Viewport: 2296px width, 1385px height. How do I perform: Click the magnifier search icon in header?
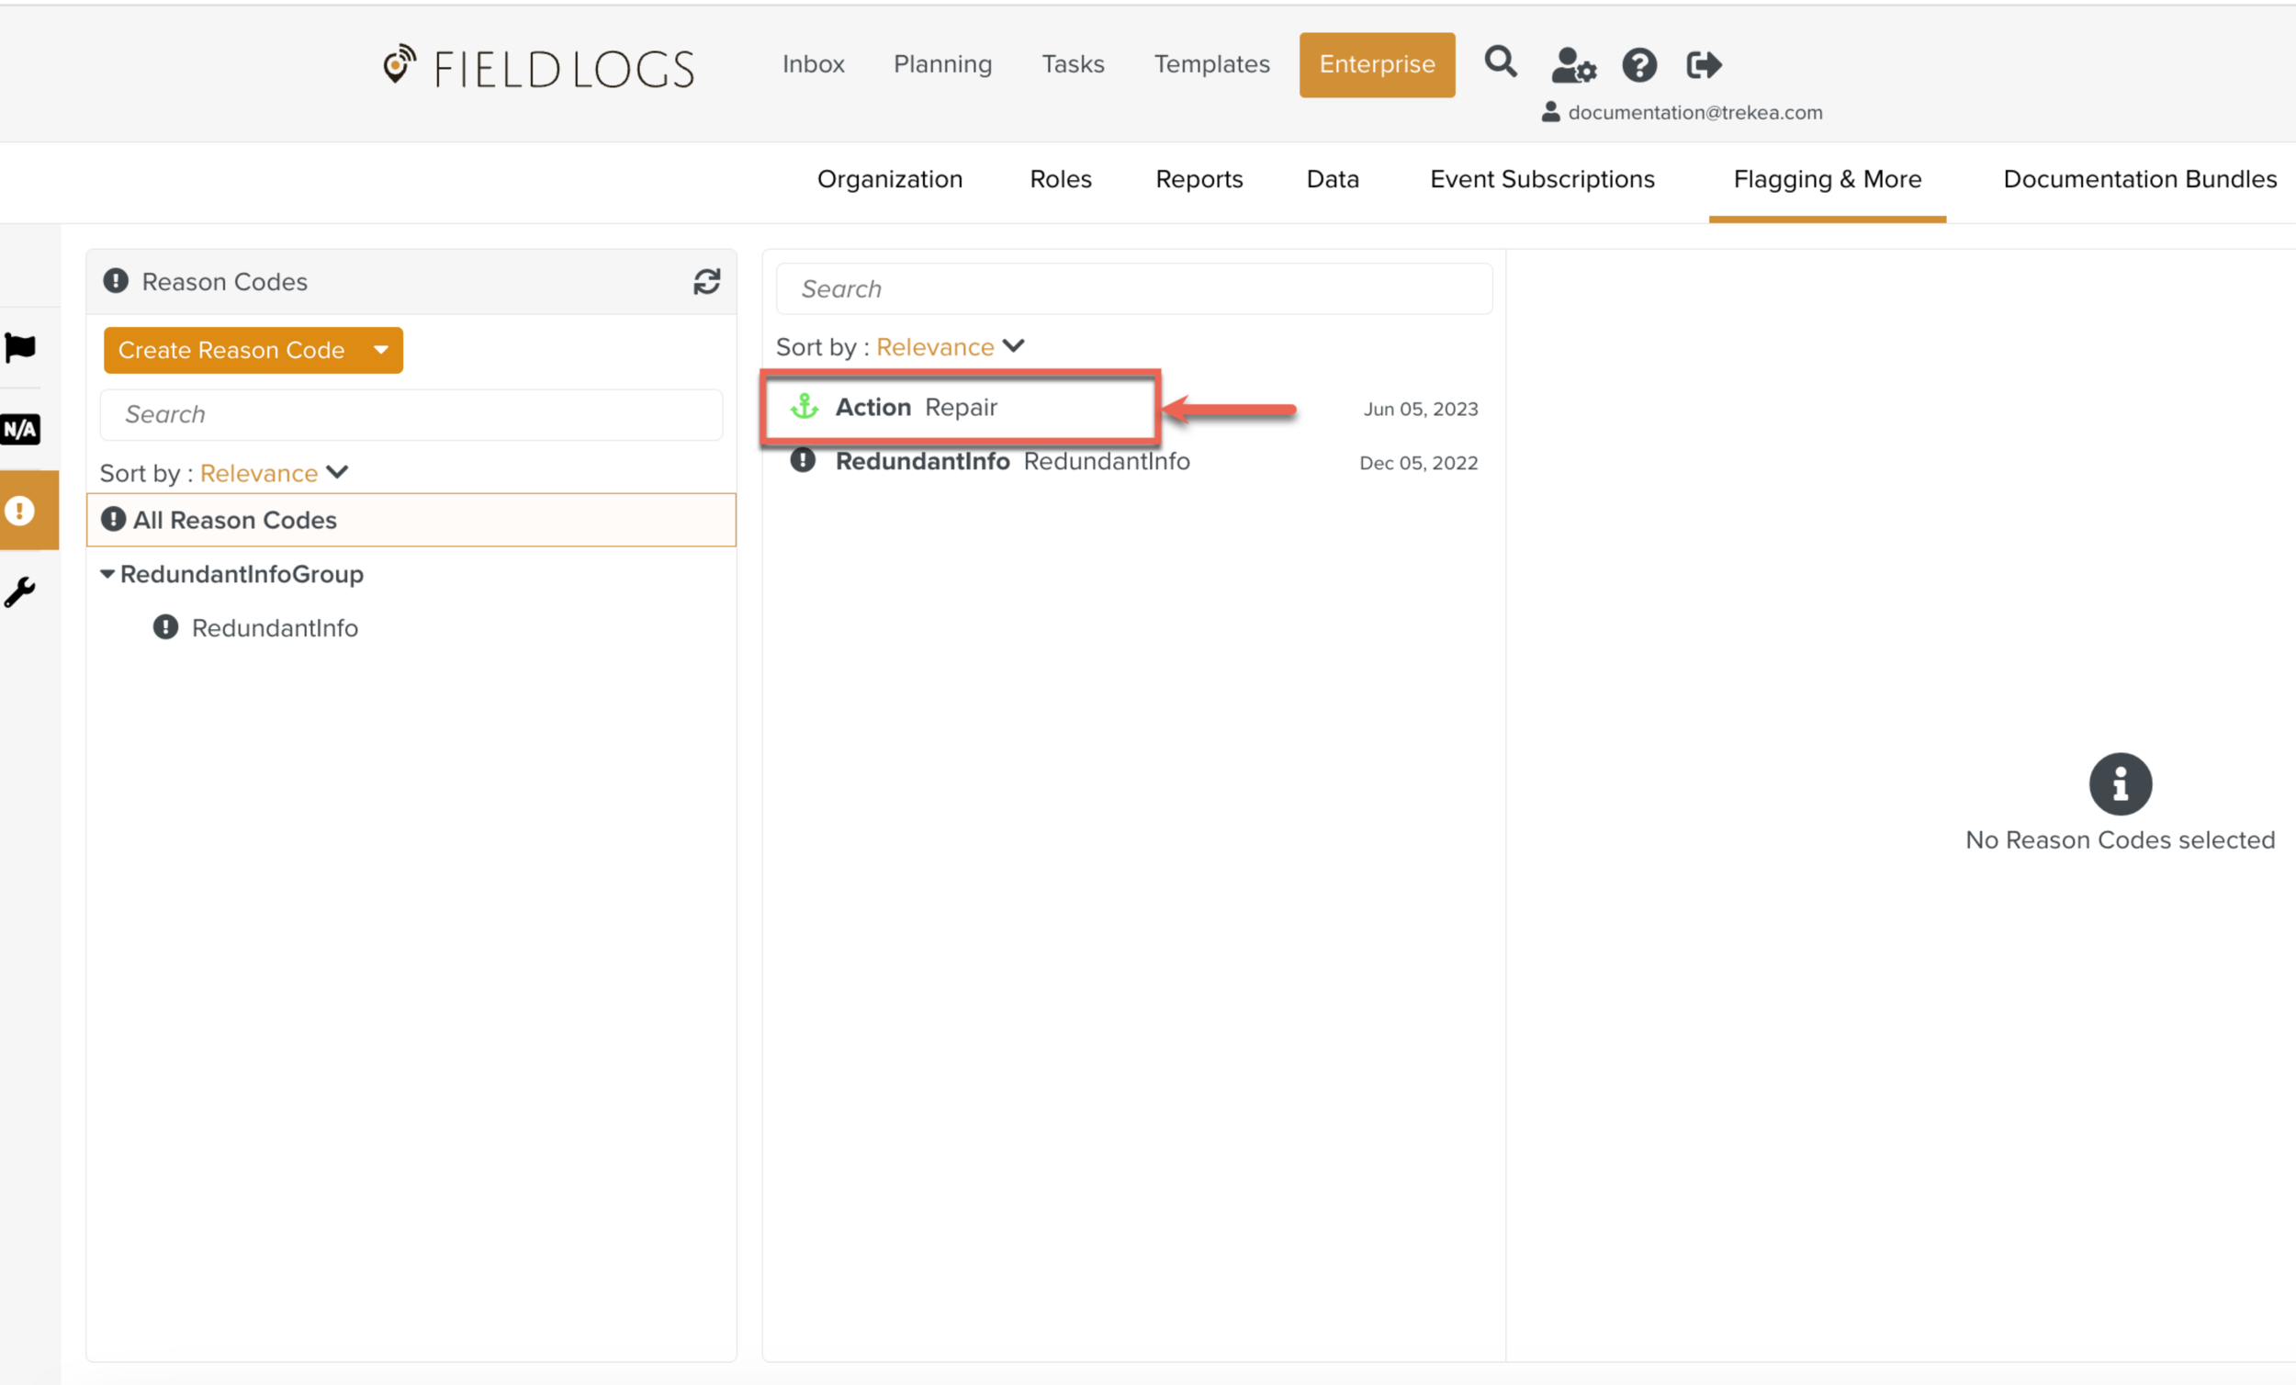tap(1501, 62)
